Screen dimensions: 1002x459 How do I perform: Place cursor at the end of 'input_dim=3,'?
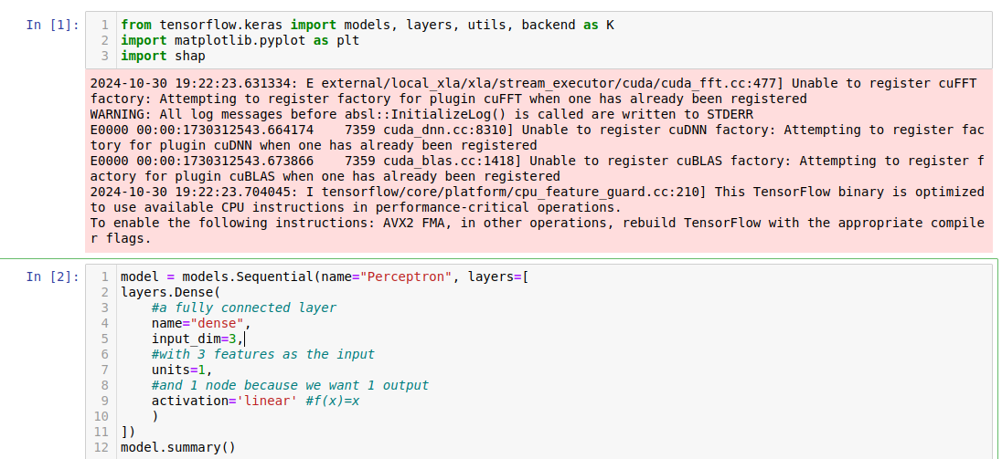point(245,339)
